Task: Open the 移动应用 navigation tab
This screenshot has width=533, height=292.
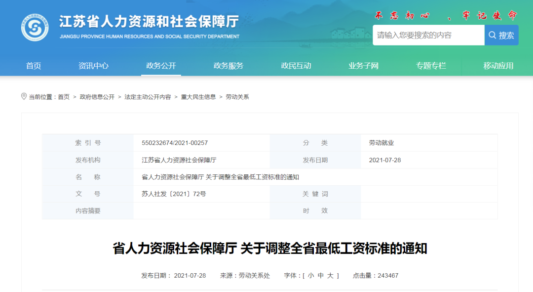Action: click(x=498, y=66)
